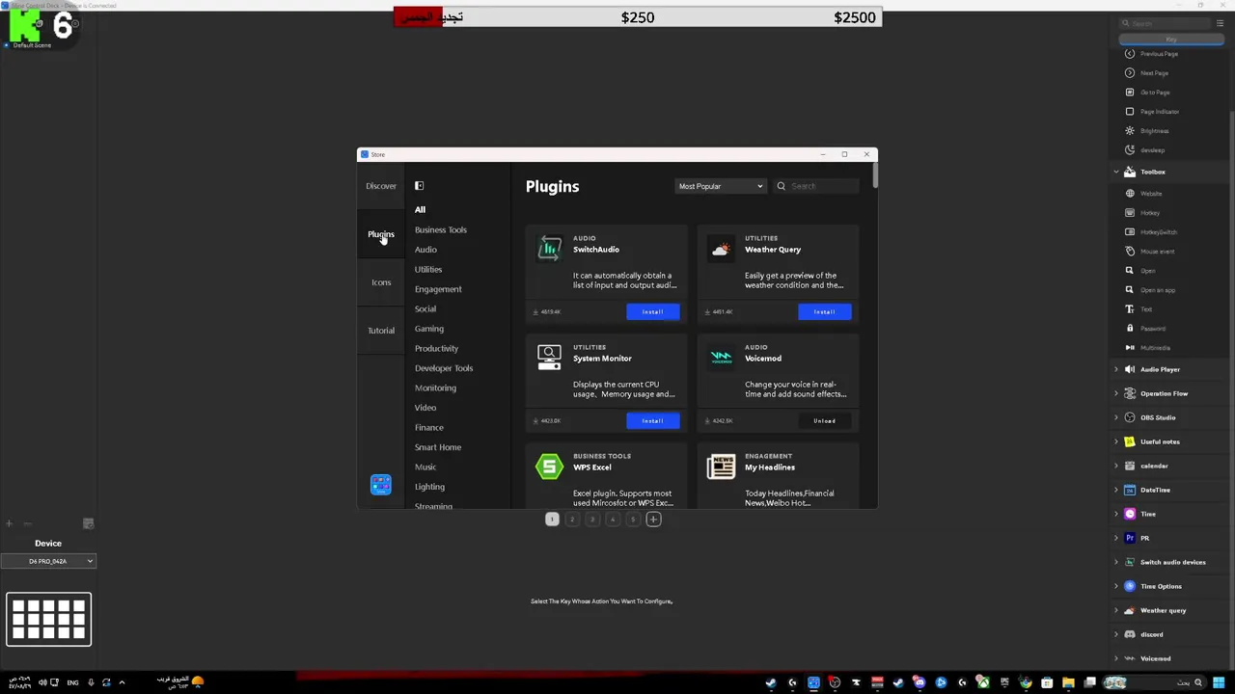Click the microphone icon in the taskbar
Screen dimensions: 1235x694
pos(91,682)
